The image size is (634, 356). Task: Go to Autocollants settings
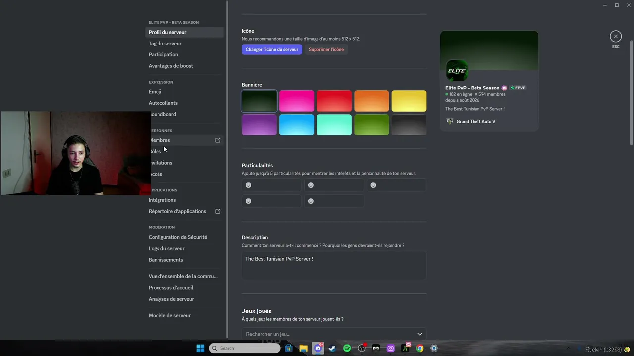click(184, 103)
